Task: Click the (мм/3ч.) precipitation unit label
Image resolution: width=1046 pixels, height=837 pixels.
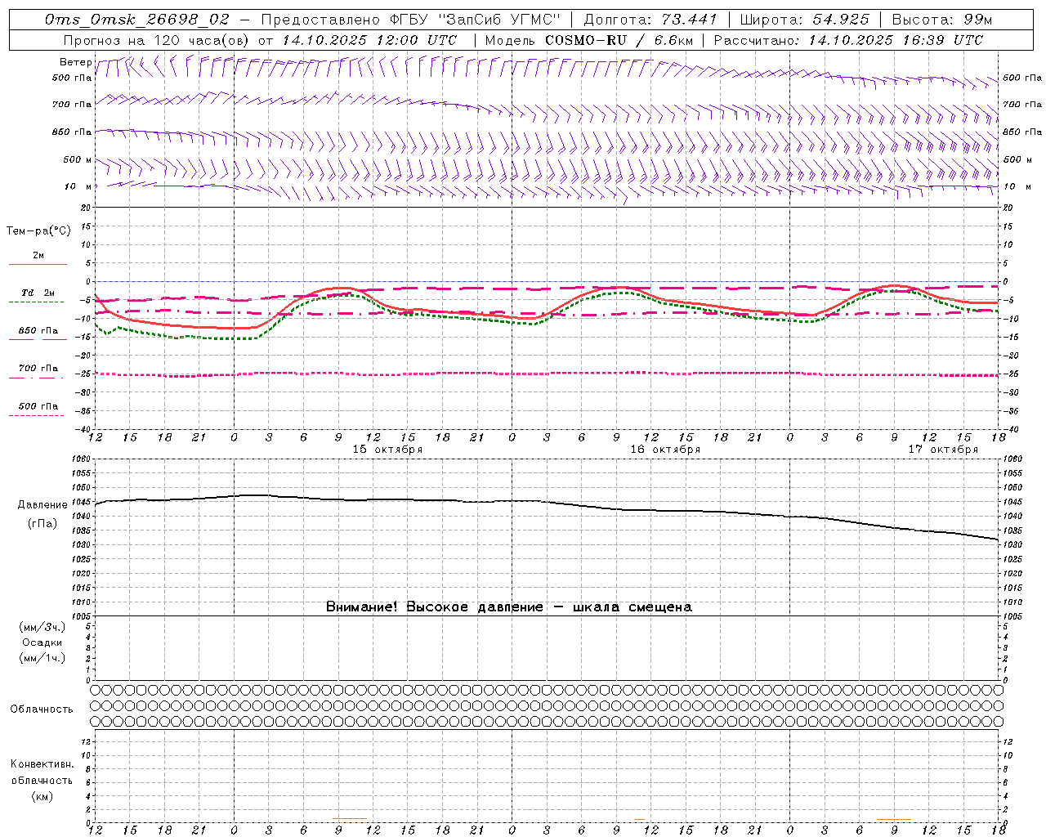Action: click(42, 627)
